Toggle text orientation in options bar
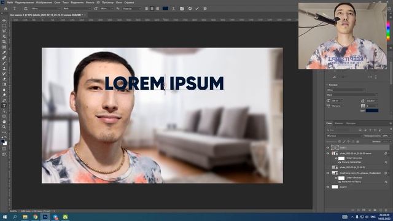The height and width of the screenshot is (221, 393). pyautogui.click(x=25, y=9)
